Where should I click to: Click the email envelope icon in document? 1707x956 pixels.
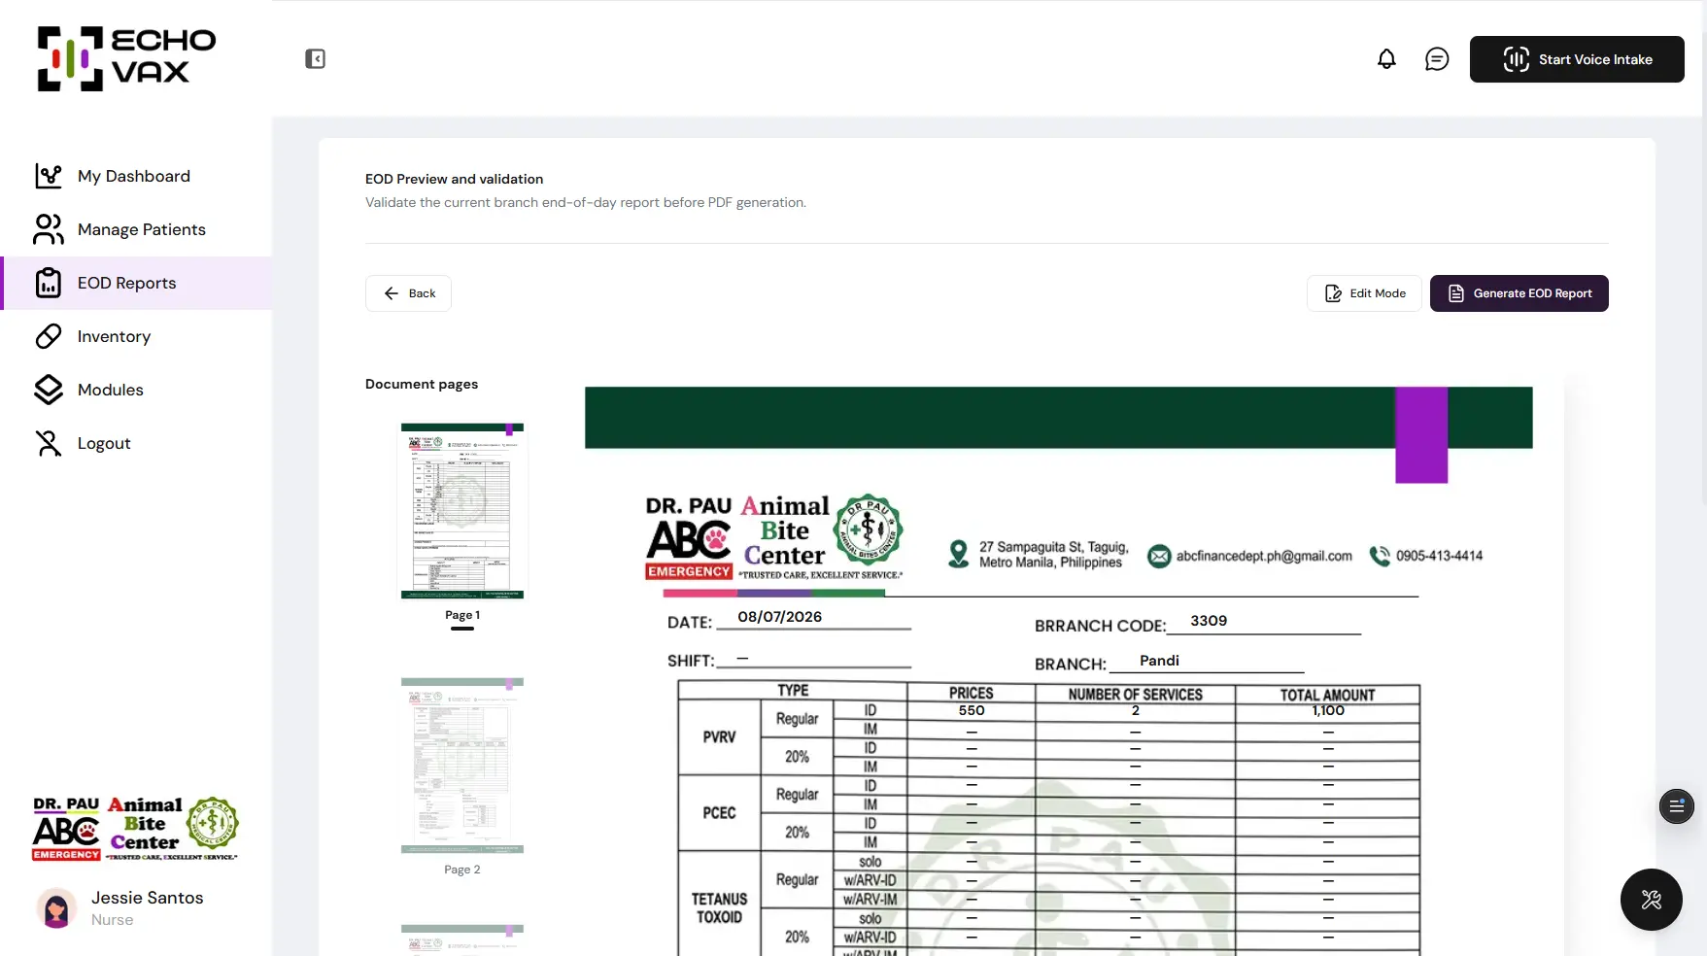click(x=1159, y=556)
